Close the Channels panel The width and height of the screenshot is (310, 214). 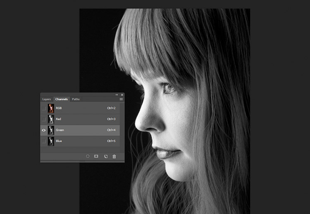pos(122,95)
